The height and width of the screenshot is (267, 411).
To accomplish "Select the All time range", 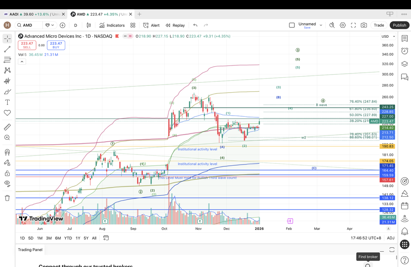I will click(94, 238).
